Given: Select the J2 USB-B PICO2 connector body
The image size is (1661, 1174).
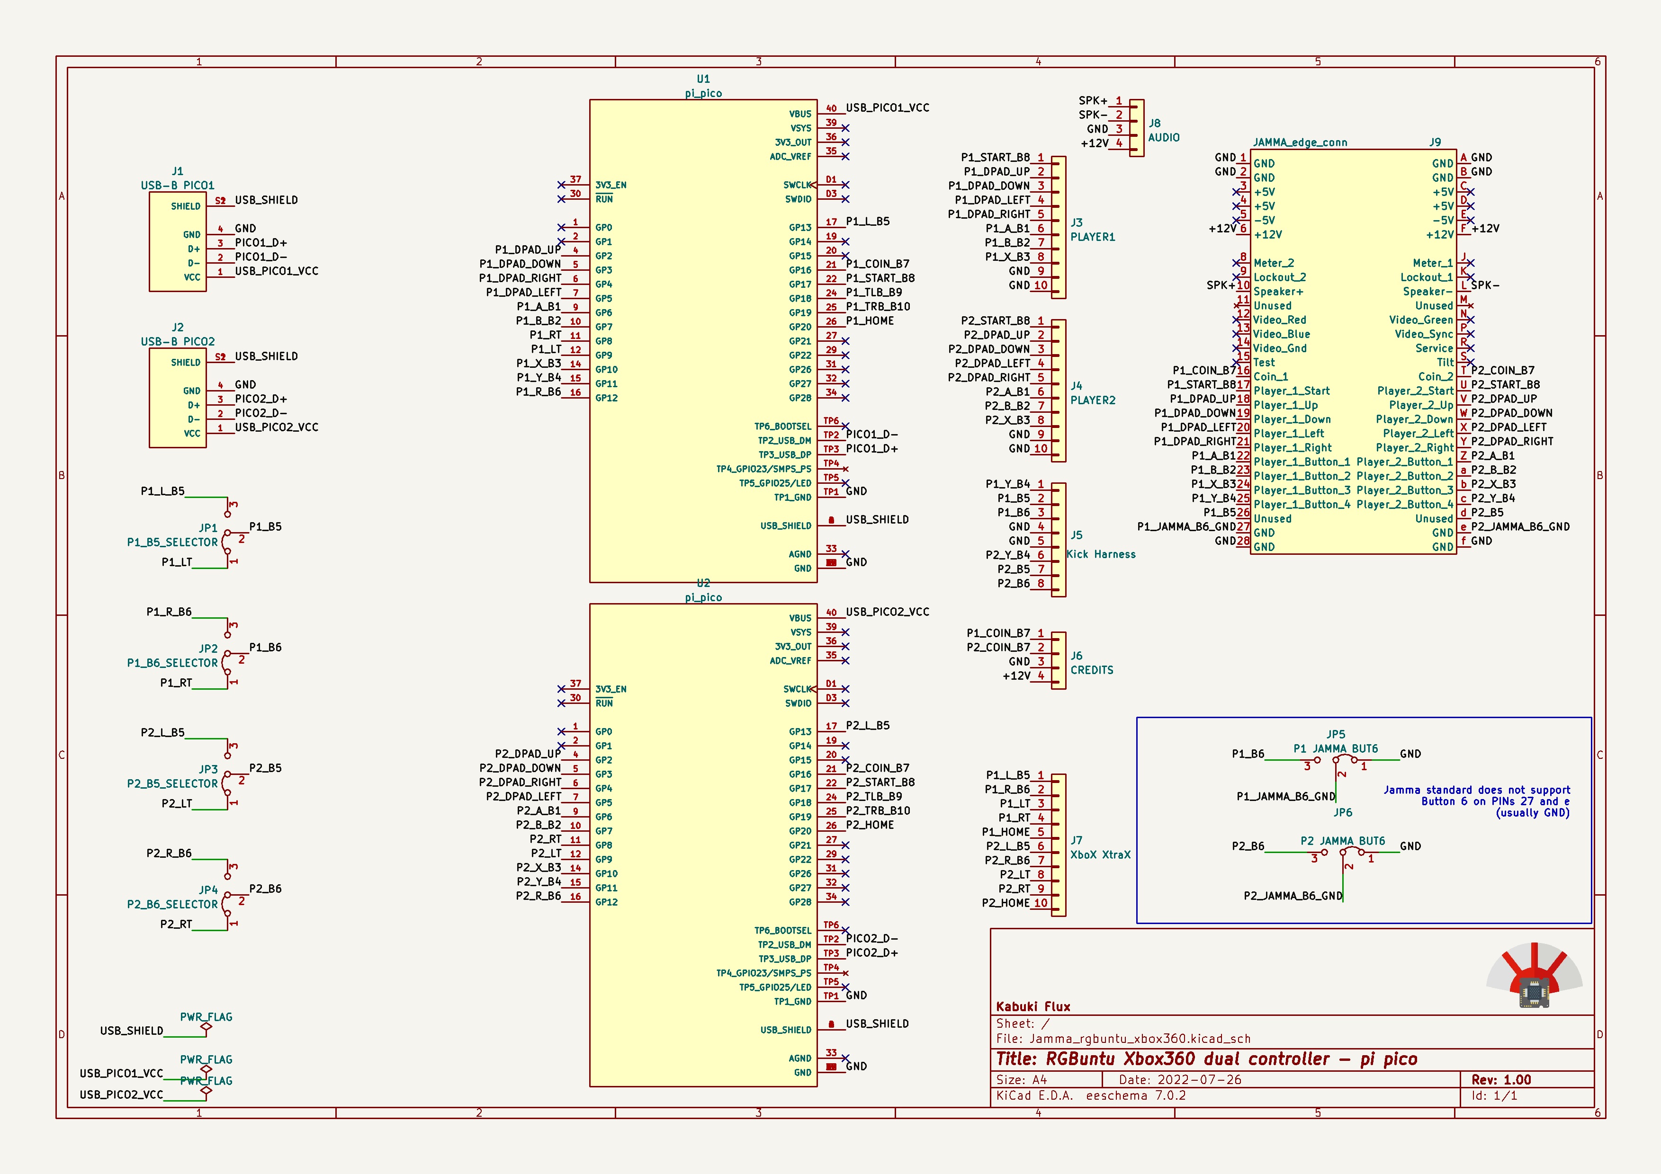Looking at the screenshot, I should coord(177,398).
